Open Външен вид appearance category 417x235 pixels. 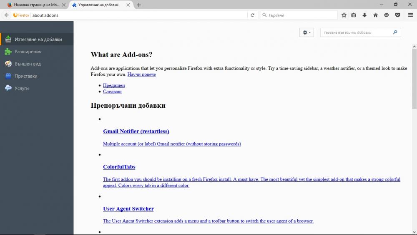tap(37, 64)
